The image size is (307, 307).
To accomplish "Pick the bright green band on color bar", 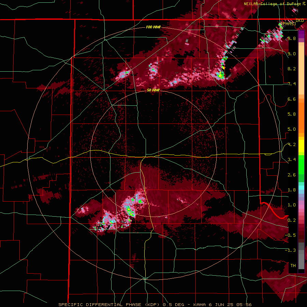I will coord(301,164).
